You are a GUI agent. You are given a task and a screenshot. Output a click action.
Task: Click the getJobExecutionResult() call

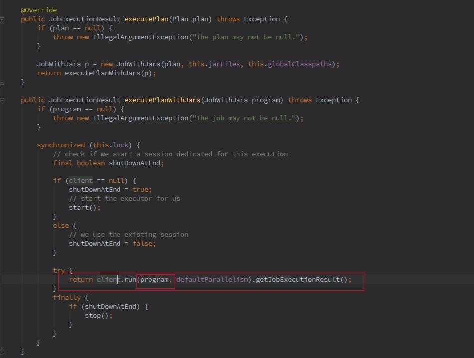(301, 280)
